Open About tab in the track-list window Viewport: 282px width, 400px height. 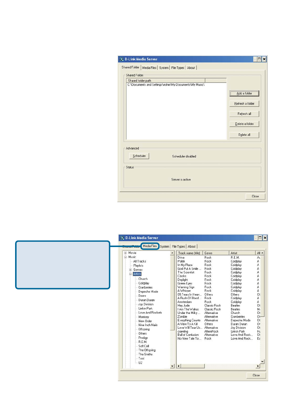(x=191, y=246)
